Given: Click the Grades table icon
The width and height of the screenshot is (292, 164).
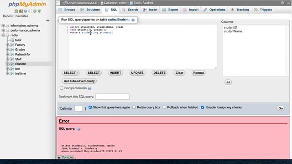Looking at the screenshot, I should click(12, 50).
